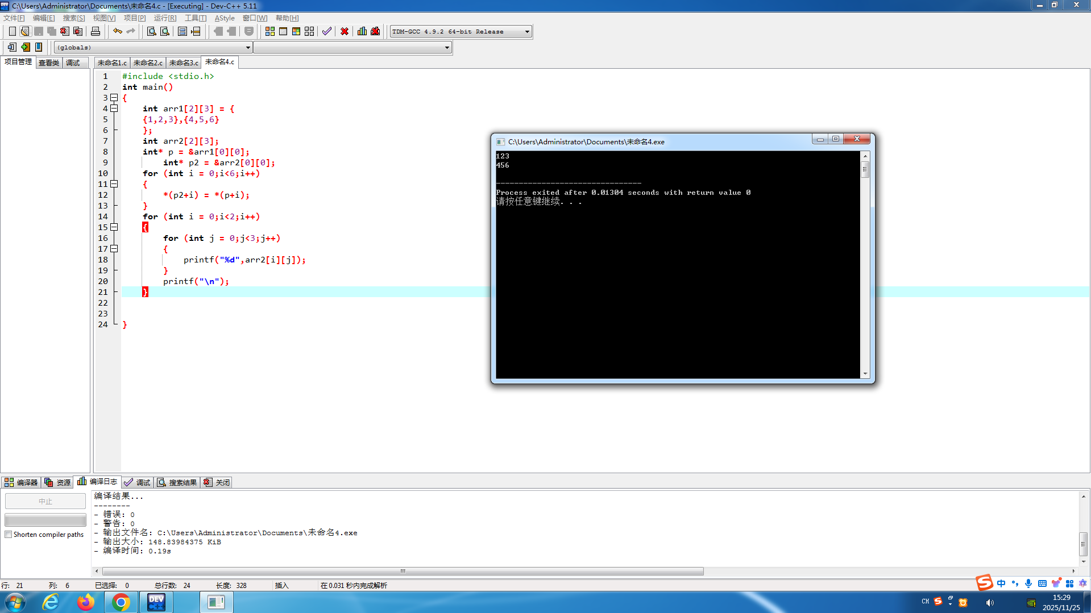Image resolution: width=1091 pixels, height=613 pixels.
Task: Open the IME toolbox grid icon
Action: tap(1069, 583)
